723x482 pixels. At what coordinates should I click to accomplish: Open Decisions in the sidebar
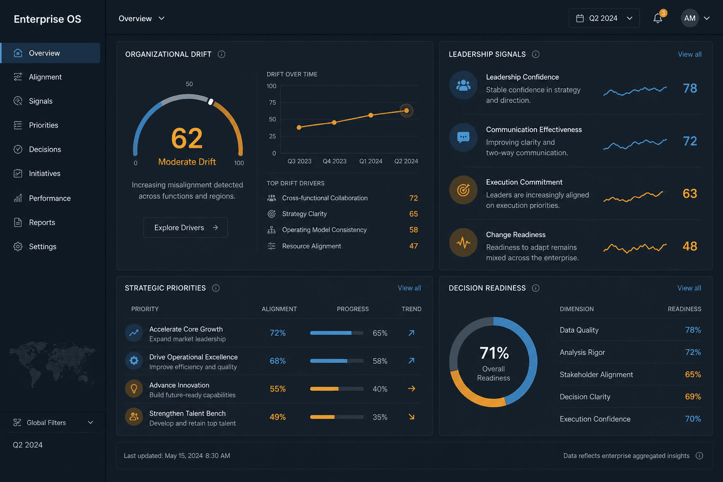51,149
